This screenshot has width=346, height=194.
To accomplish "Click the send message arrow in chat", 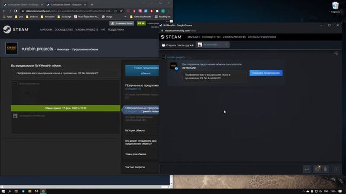I will click(307, 169).
